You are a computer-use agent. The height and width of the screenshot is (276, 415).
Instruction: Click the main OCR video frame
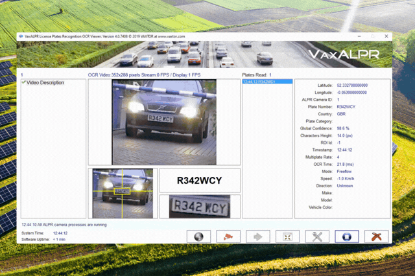click(164, 122)
